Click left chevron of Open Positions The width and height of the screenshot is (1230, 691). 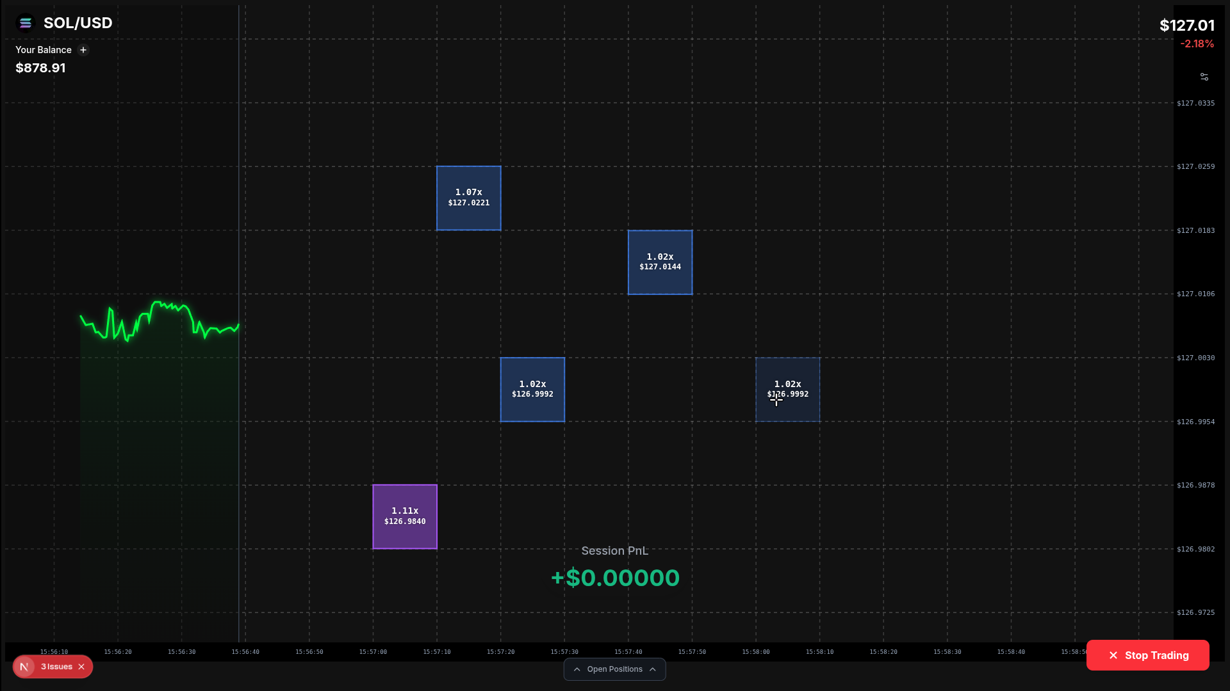tap(577, 669)
